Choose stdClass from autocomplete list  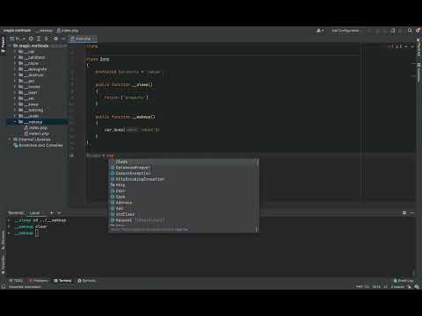184,214
